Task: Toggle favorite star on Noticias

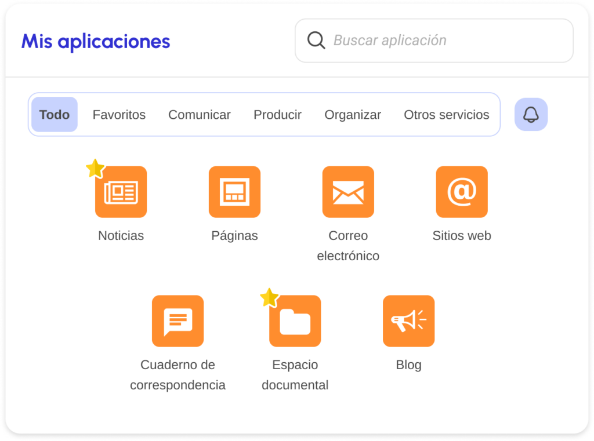Action: [x=95, y=168]
